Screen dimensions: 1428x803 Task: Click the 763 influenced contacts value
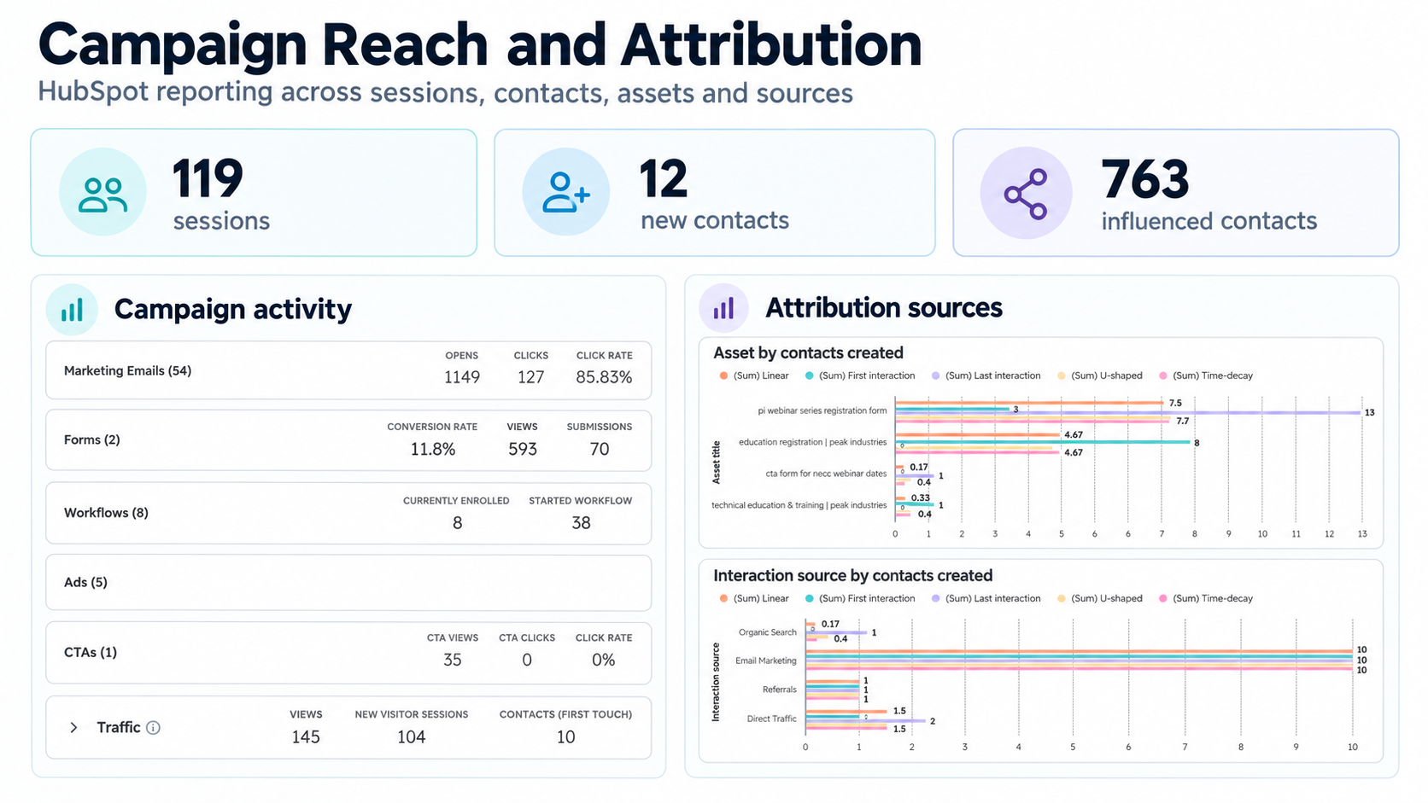pyautogui.click(x=1144, y=179)
